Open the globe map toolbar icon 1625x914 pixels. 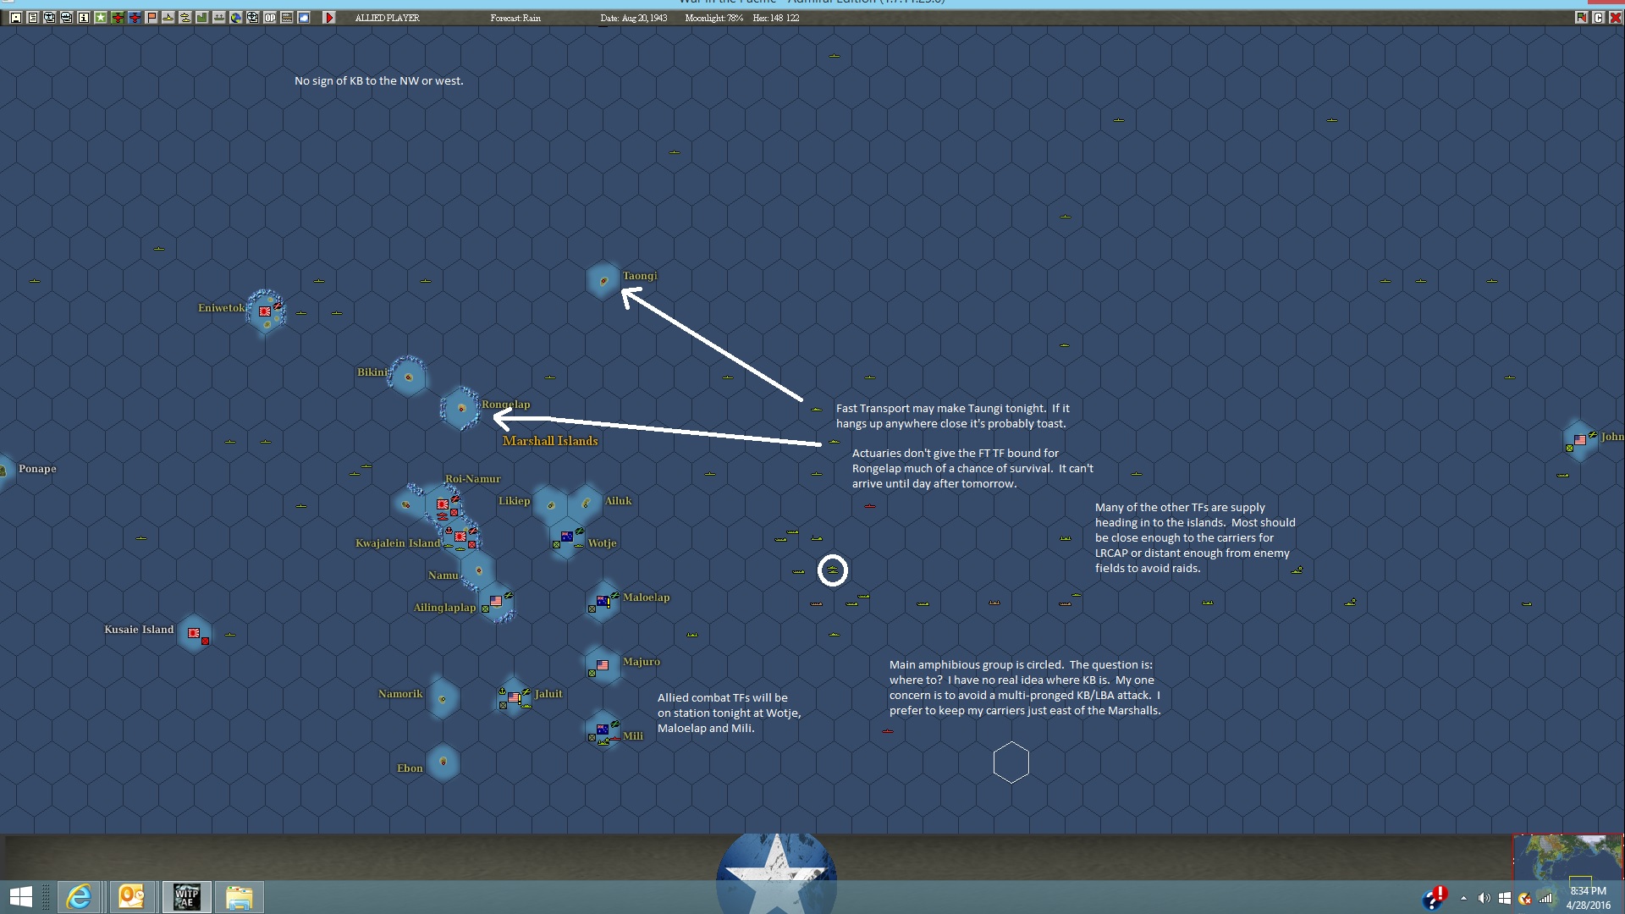236,18
